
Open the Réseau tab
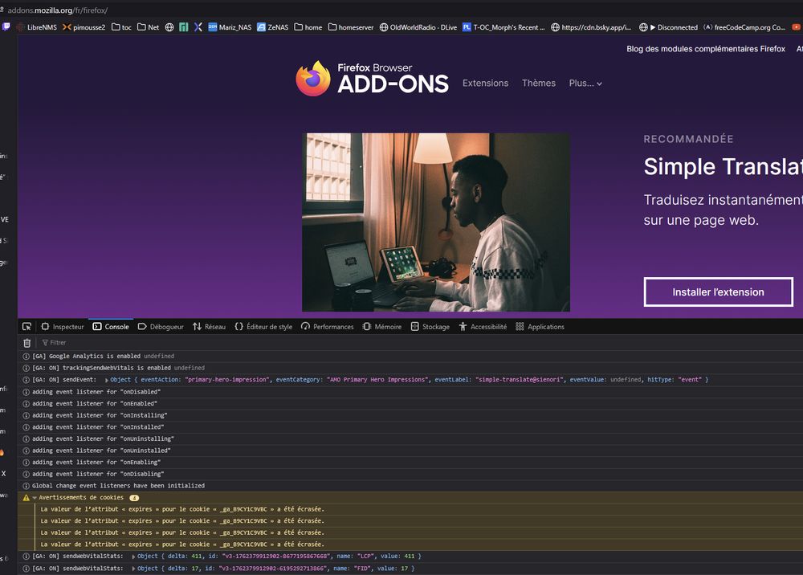tap(210, 327)
